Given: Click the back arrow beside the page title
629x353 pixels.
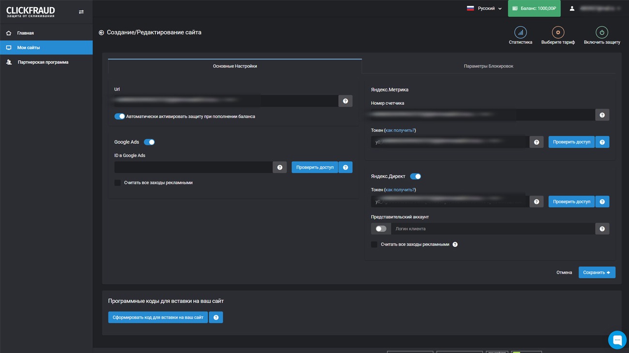Looking at the screenshot, I should 101,33.
